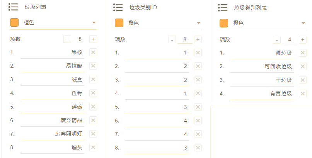Click the list icon beside 垃圾类别列表
Image resolution: width=312 pixels, height=158 pixels.
point(222,7)
